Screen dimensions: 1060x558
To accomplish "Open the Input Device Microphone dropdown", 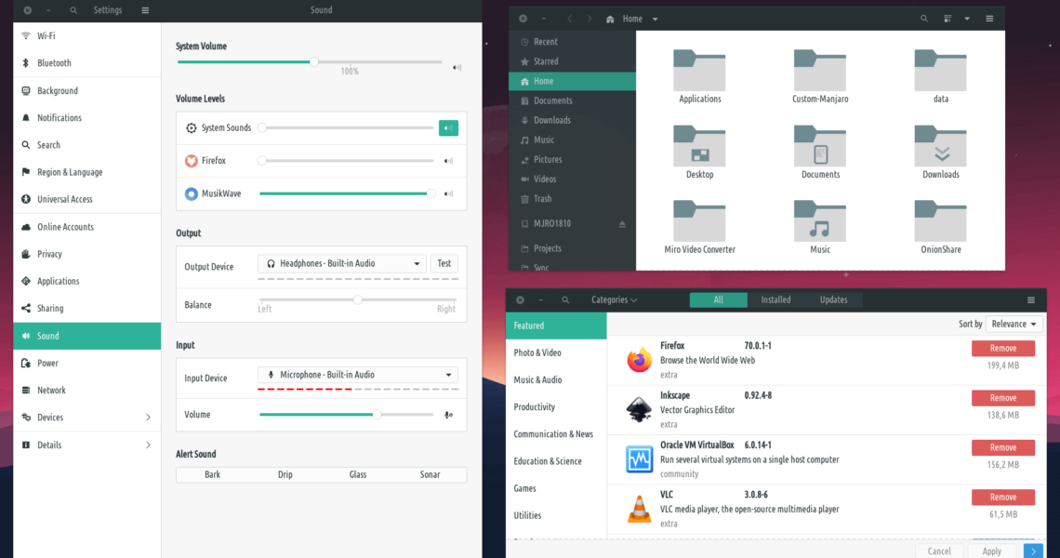I will click(357, 375).
